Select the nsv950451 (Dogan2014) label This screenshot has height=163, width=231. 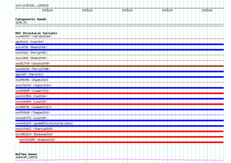tap(32, 80)
